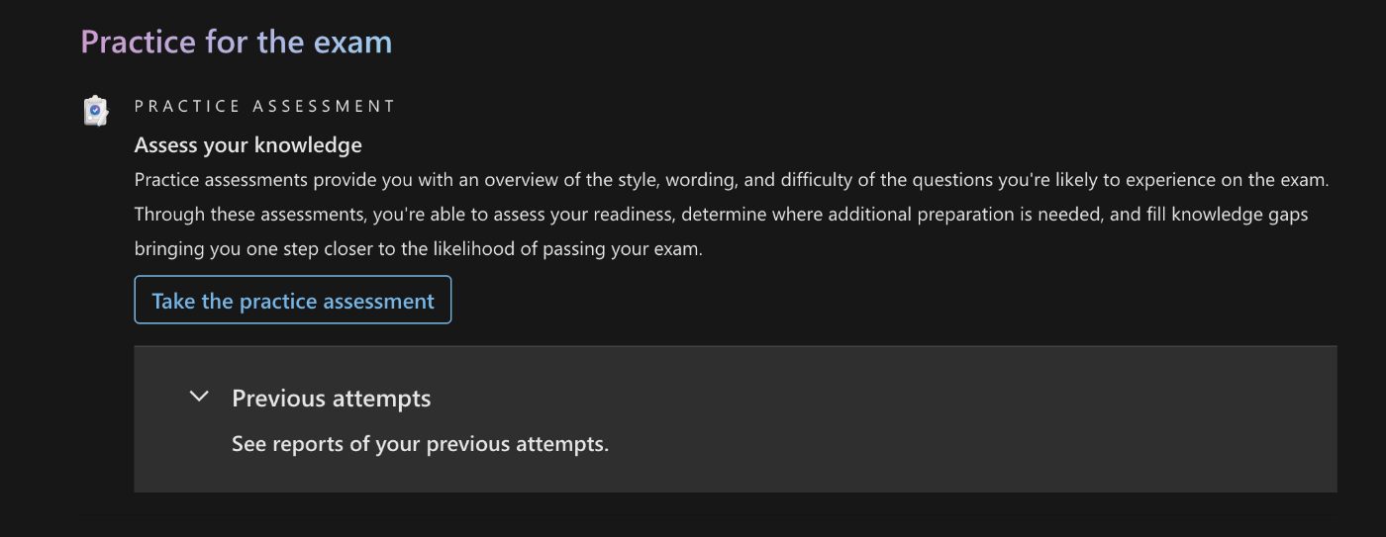Screen dimensions: 1386x537
Task: Click the PRACTICE ASSESSMENT category label
Action: [x=264, y=106]
